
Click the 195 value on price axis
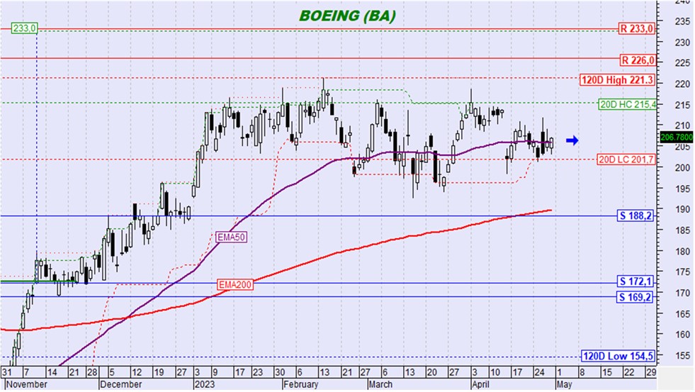[x=682, y=189]
